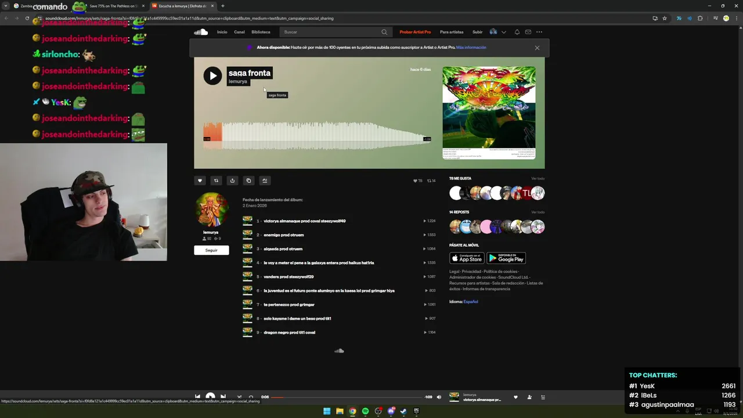Add album to next up queue icon
Screen dimensions: 743x418
click(x=265, y=181)
